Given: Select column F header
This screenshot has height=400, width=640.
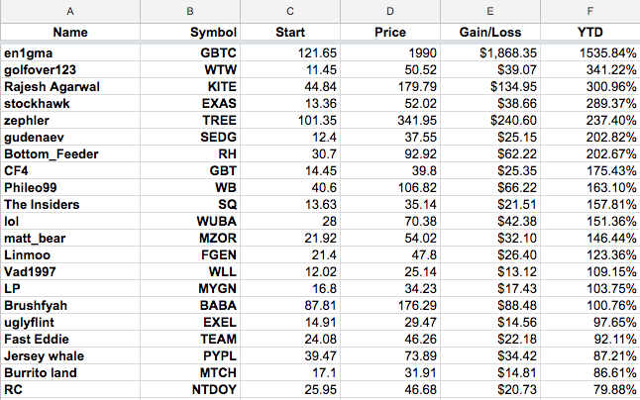Looking at the screenshot, I should tap(590, 12).
